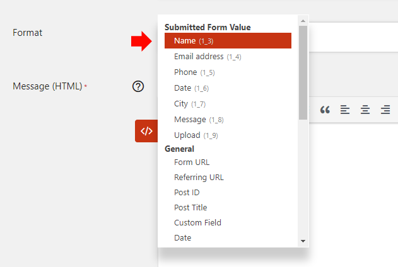The image size is (398, 267).
Task: Insert the Post ID variable
Action: coord(228,192)
